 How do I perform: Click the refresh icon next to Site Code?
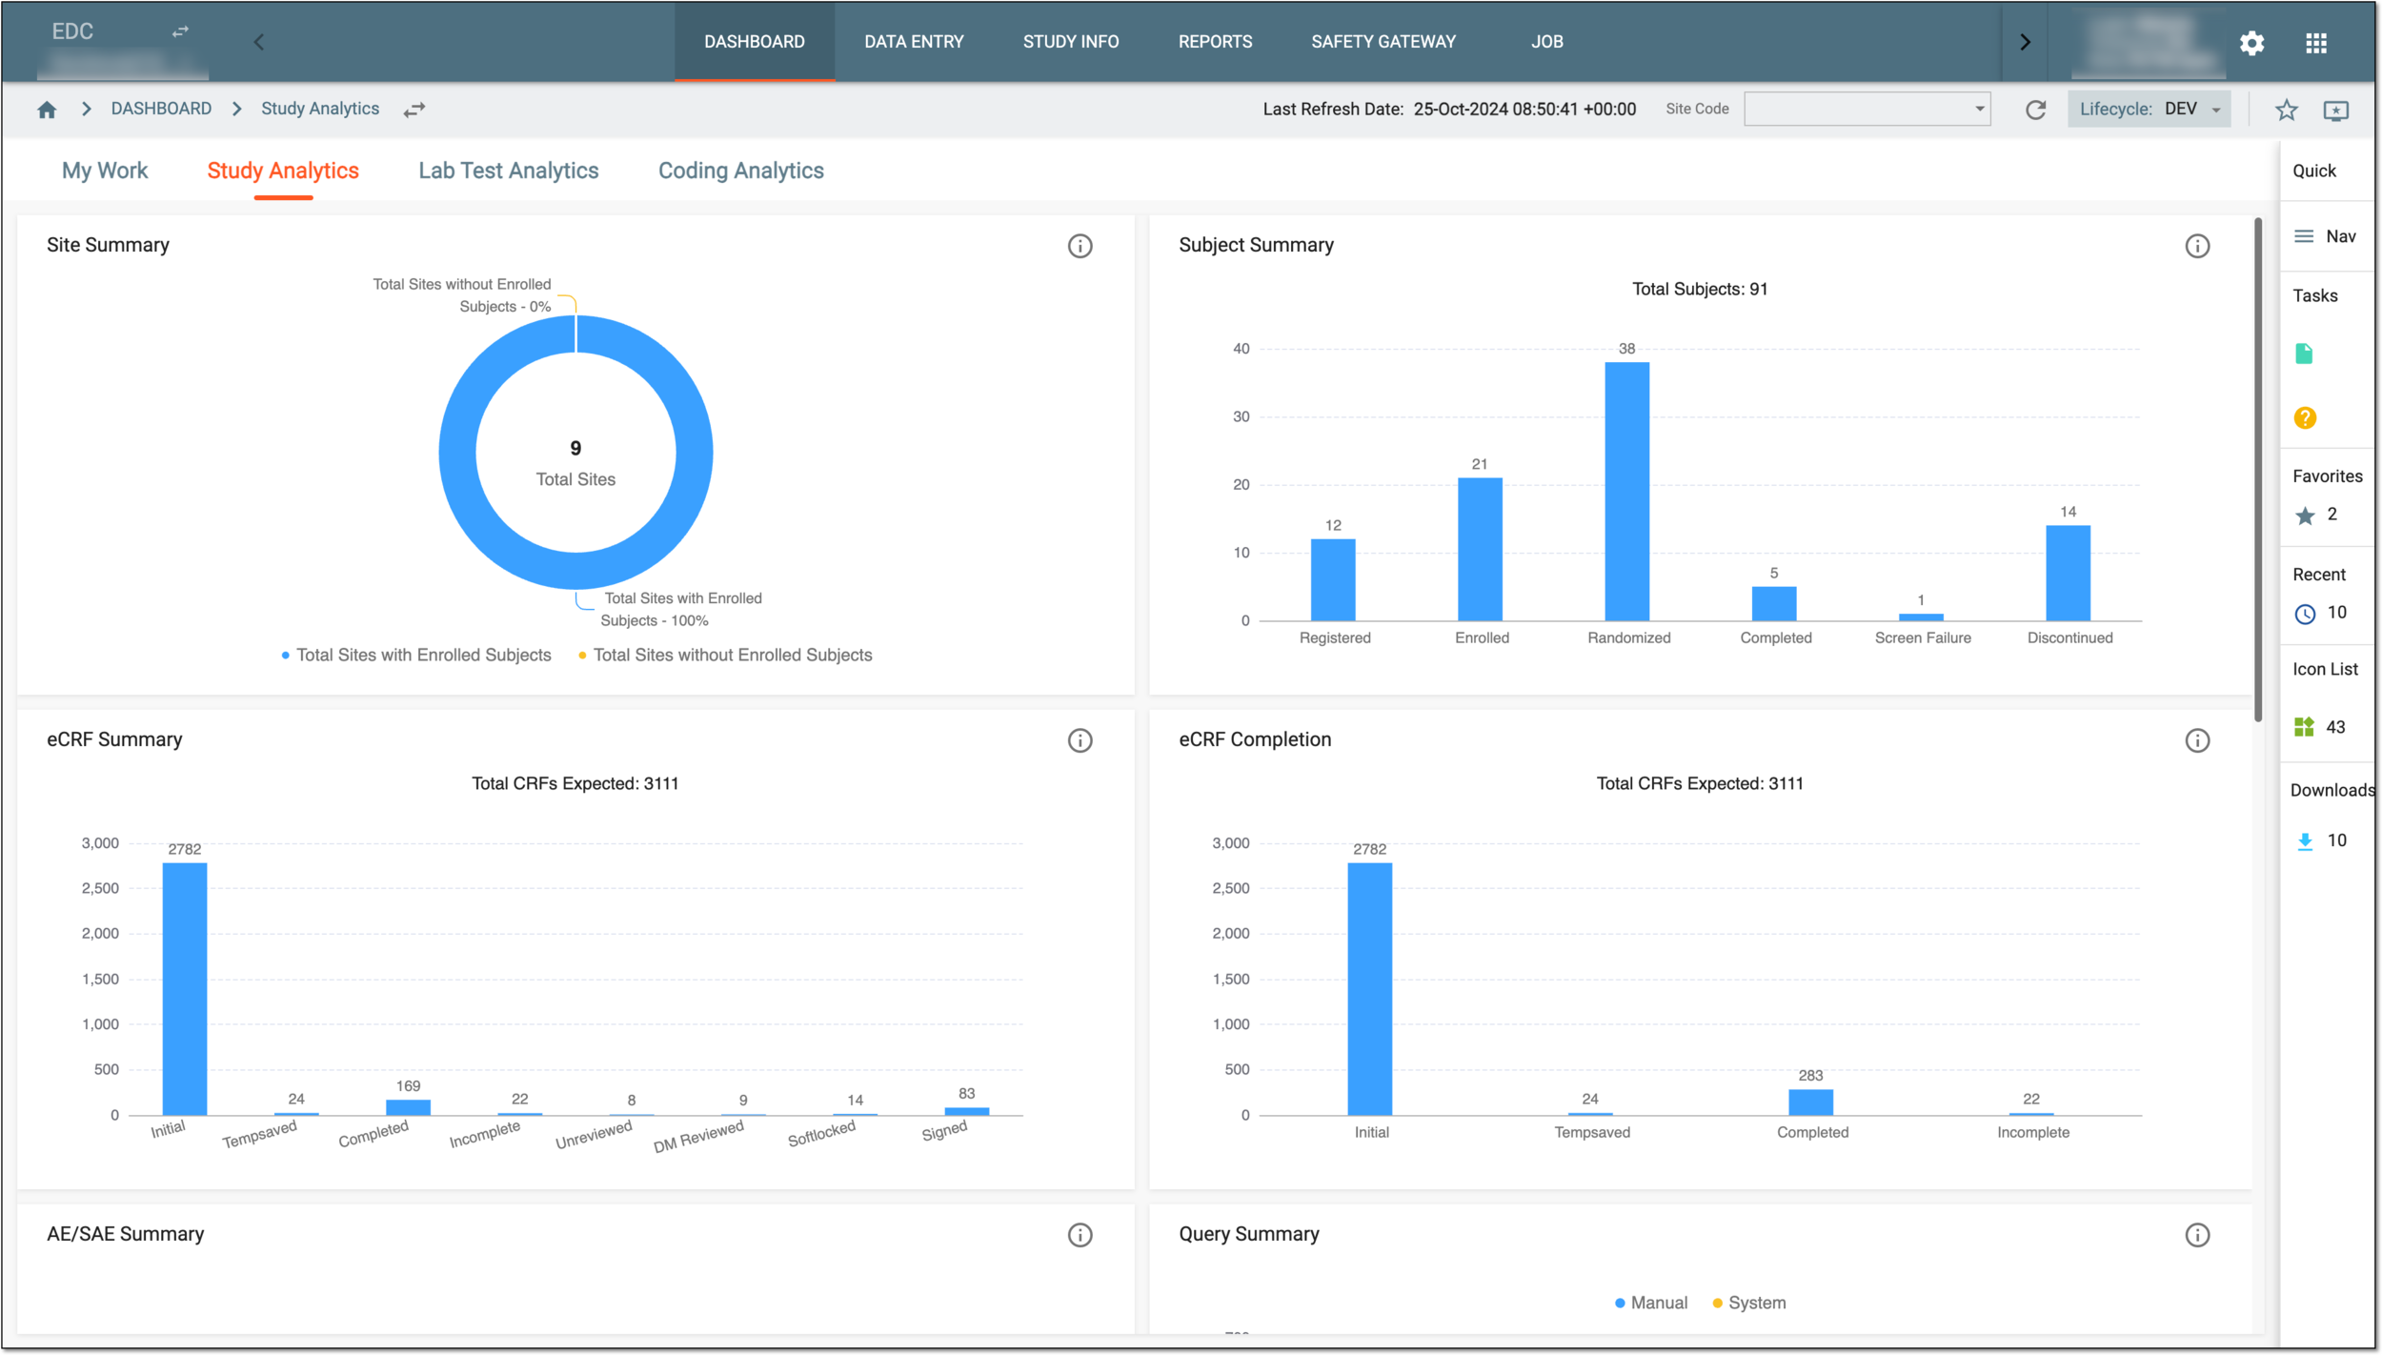[x=2036, y=110]
